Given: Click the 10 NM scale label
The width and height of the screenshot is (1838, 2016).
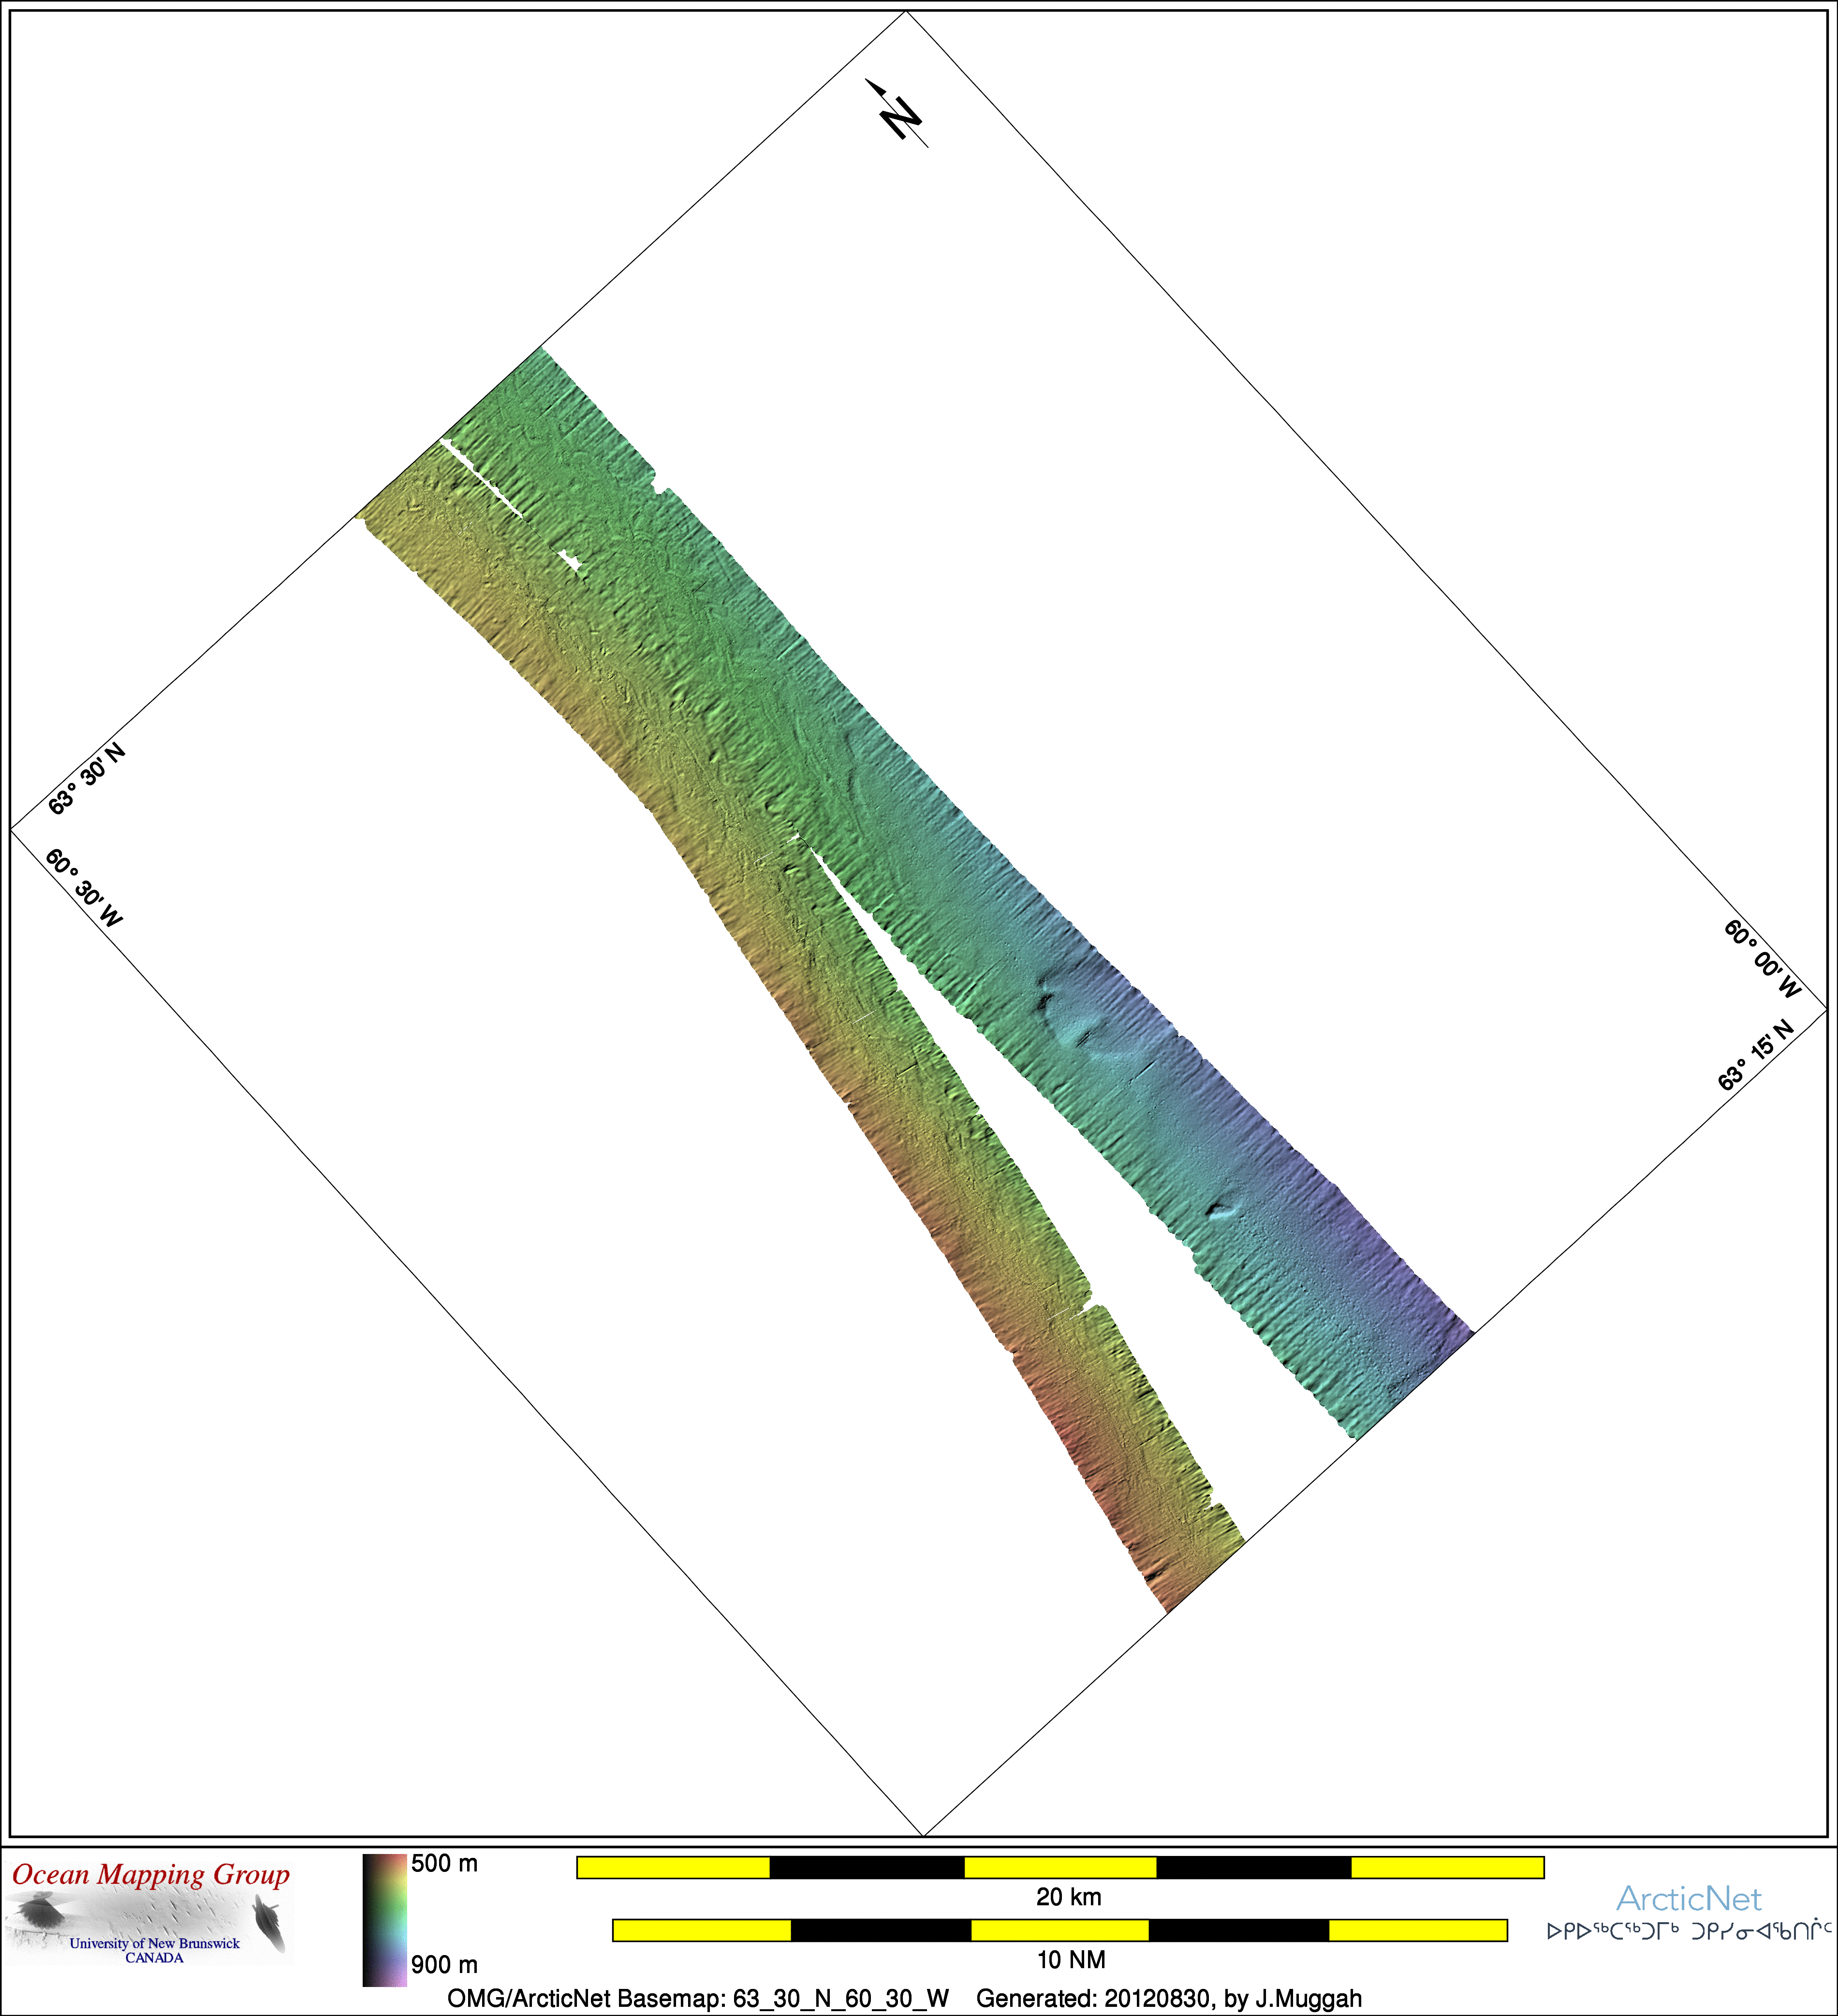Looking at the screenshot, I should pos(1070,1960).
